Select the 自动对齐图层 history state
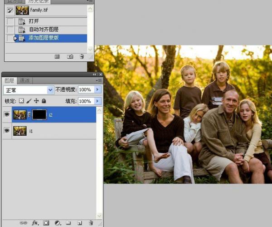The width and height of the screenshot is (272, 227). [x=51, y=30]
